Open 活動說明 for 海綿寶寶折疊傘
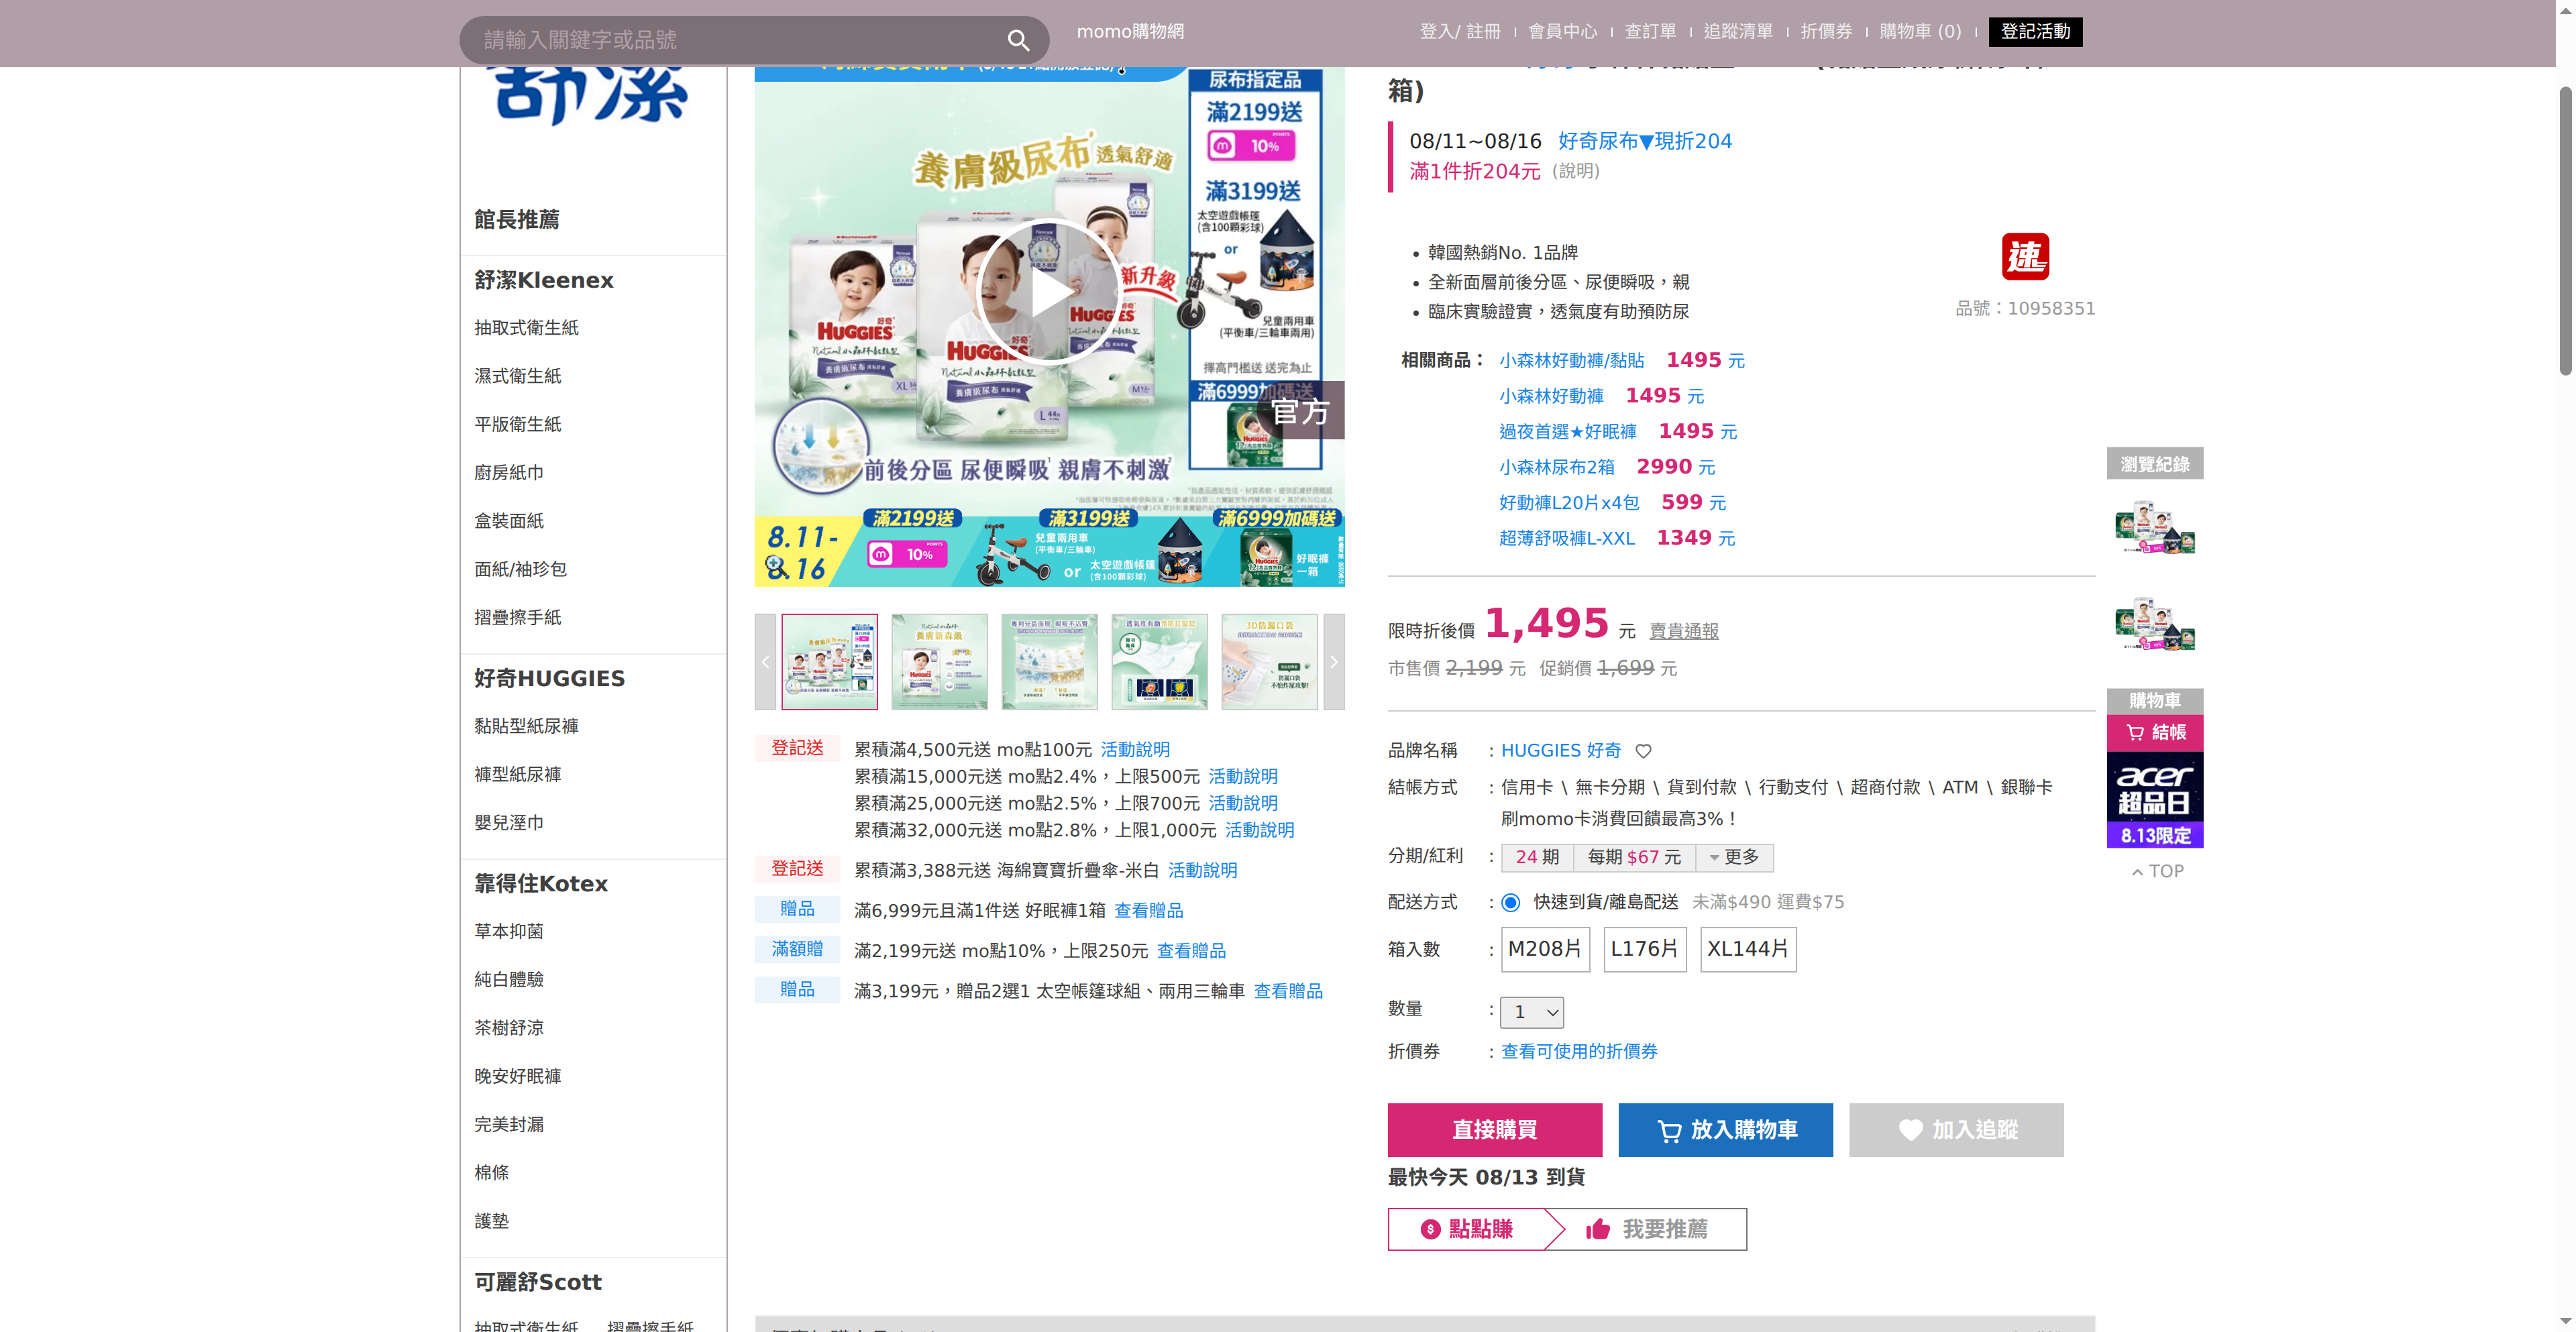Screen dimensions: 2576x1332 1203,871
